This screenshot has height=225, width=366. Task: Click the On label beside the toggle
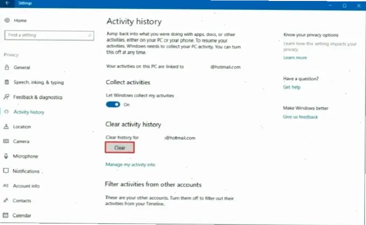[x=127, y=105]
